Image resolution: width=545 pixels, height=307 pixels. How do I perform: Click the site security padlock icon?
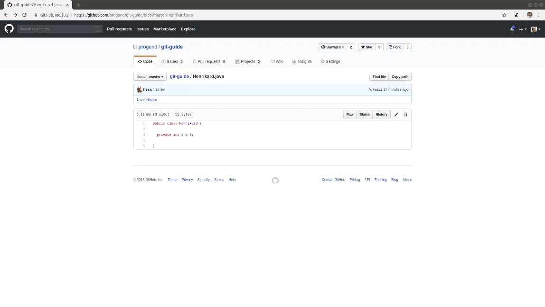(x=36, y=15)
